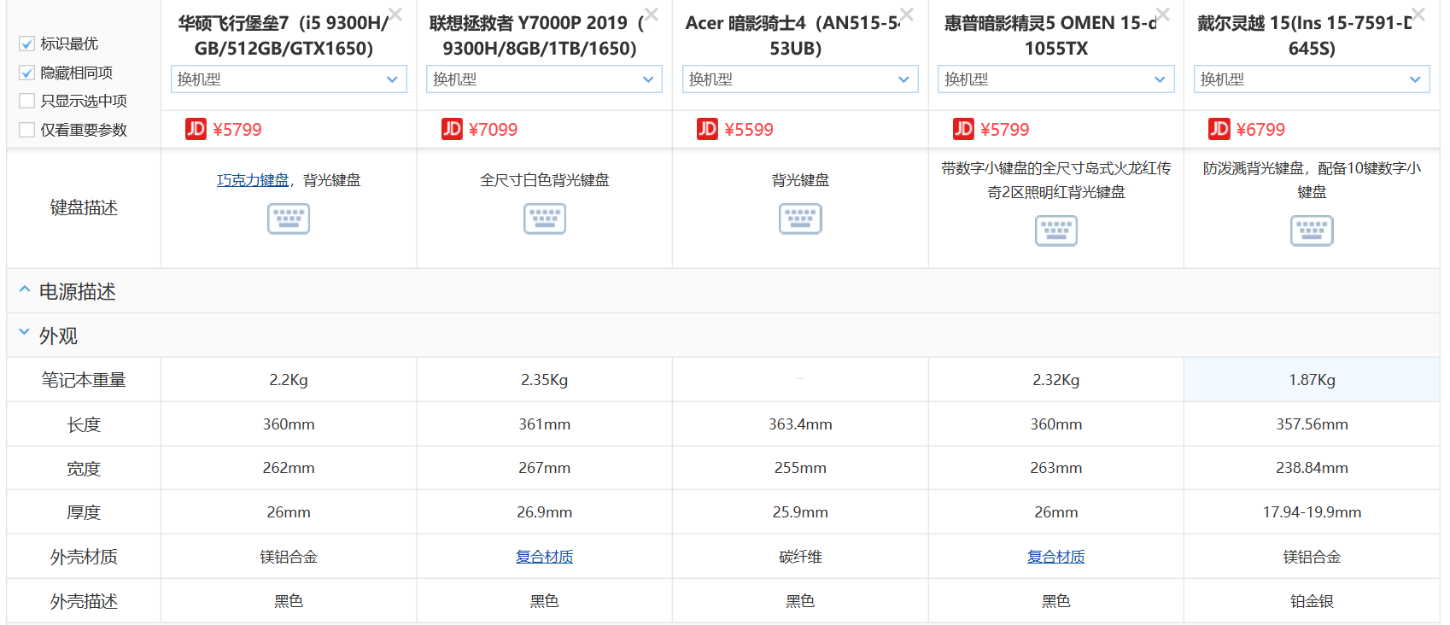The height and width of the screenshot is (625, 1450).
Task: Remove 惠普暗影精灵5 from comparison
Action: click(1163, 15)
